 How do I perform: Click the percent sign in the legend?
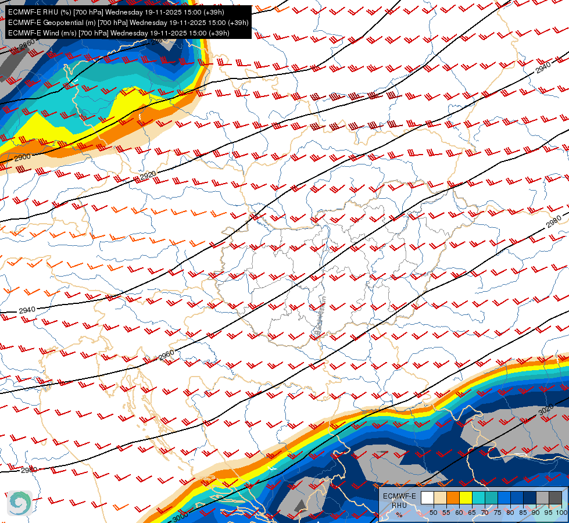coord(399,515)
